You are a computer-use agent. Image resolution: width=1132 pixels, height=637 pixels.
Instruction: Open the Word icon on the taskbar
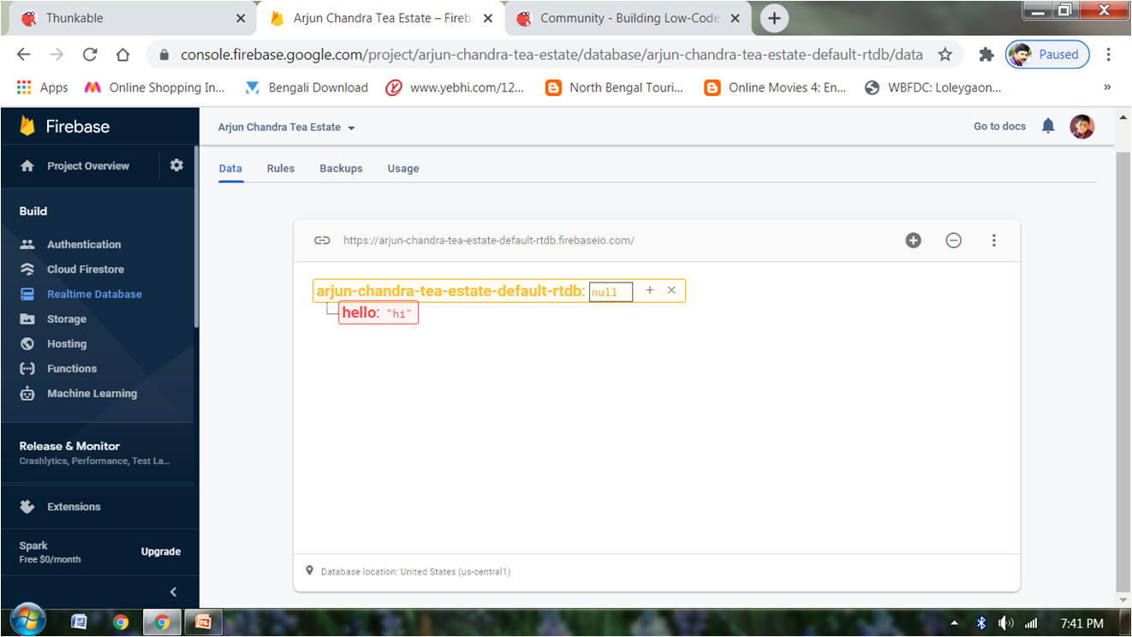tap(79, 622)
